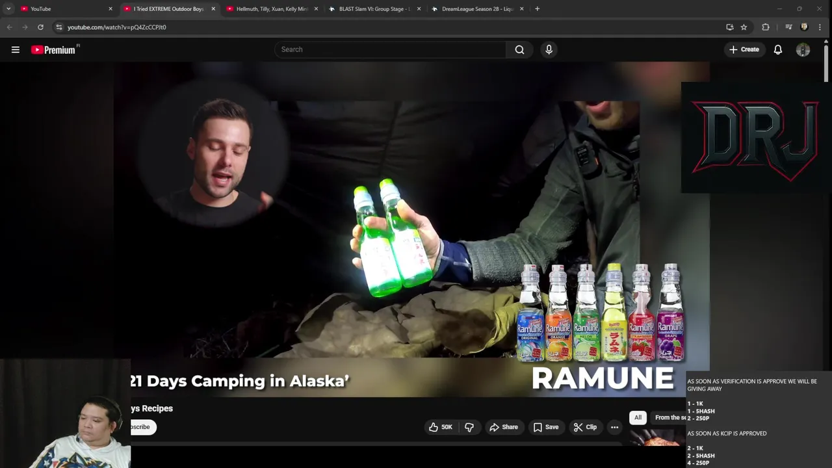Create a Clip from the video
The height and width of the screenshot is (468, 832).
tap(585, 427)
